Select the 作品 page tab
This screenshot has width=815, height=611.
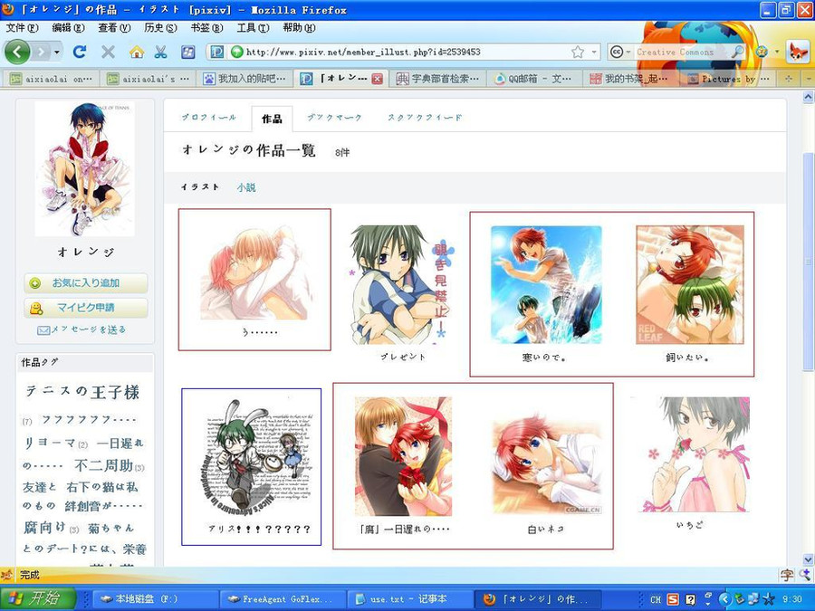pos(272,119)
